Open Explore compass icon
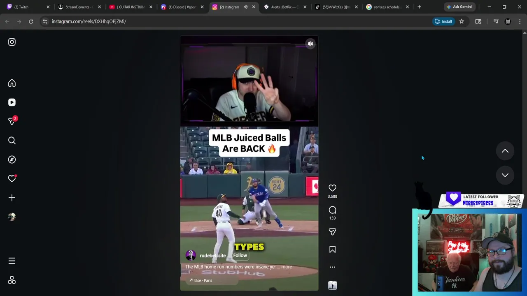 pos(12,160)
